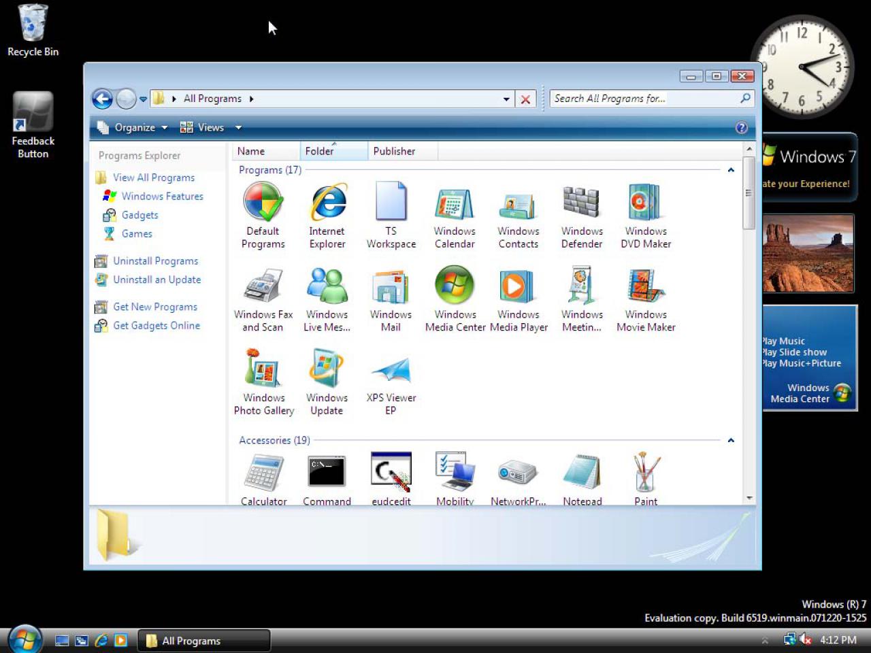Open Recycle Bin on desktop
The height and width of the screenshot is (653, 871).
point(33,31)
